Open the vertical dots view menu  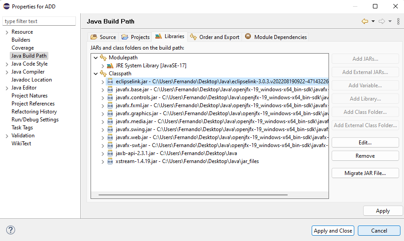pyautogui.click(x=398, y=21)
